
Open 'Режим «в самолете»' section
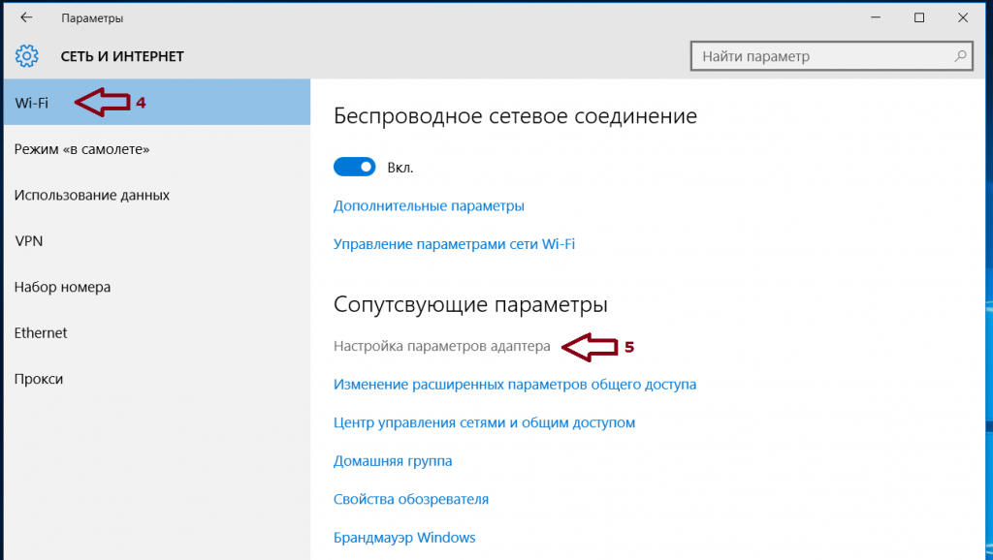click(81, 149)
